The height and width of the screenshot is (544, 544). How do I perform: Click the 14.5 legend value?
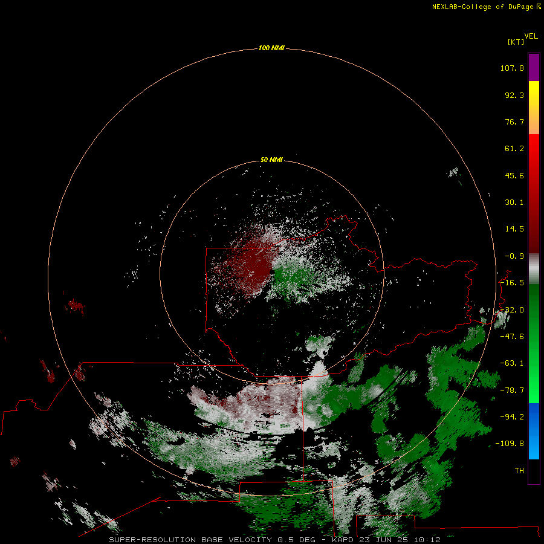[x=514, y=229]
